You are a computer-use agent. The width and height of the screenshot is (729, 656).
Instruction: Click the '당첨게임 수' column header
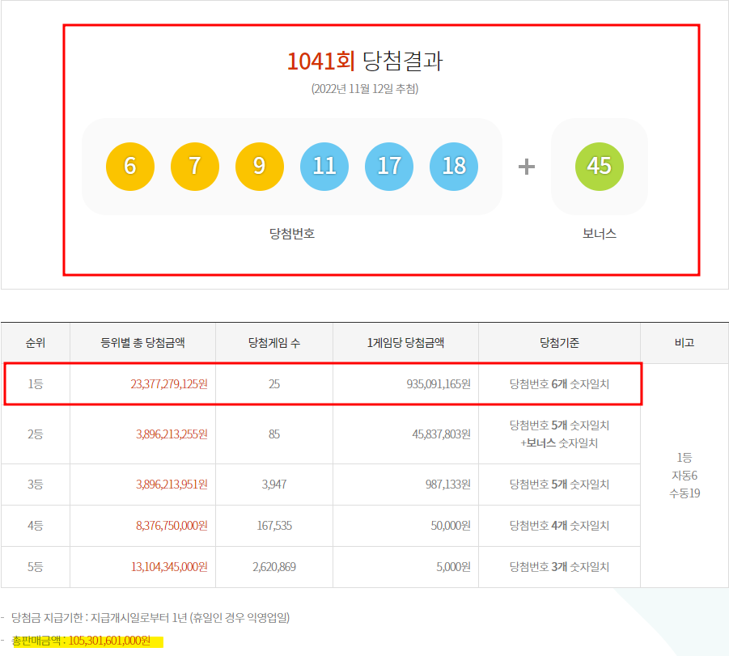[274, 343]
